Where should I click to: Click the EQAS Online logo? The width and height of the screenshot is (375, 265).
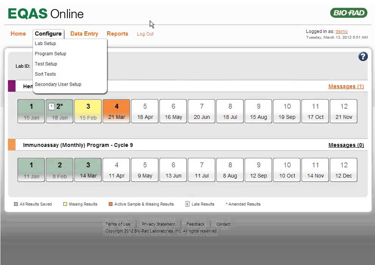[x=46, y=14]
